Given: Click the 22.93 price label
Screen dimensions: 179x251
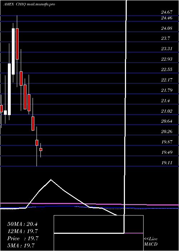Looking at the screenshot, I should pos(167,59).
